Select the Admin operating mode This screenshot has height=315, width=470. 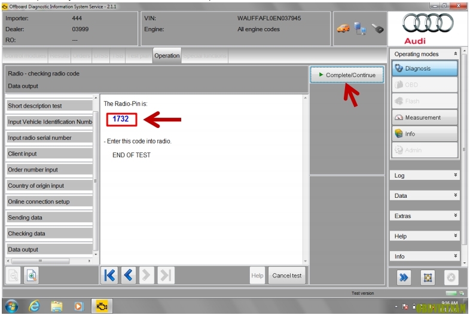425,150
